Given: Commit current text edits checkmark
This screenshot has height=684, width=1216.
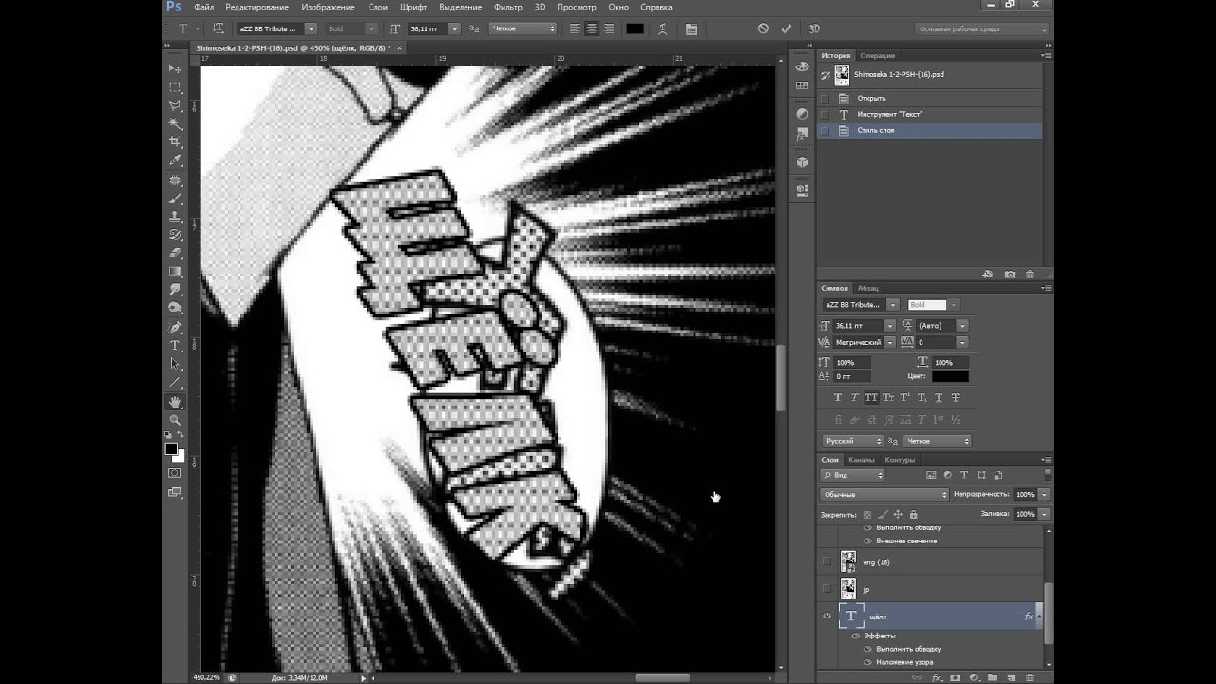Looking at the screenshot, I should pos(786,28).
